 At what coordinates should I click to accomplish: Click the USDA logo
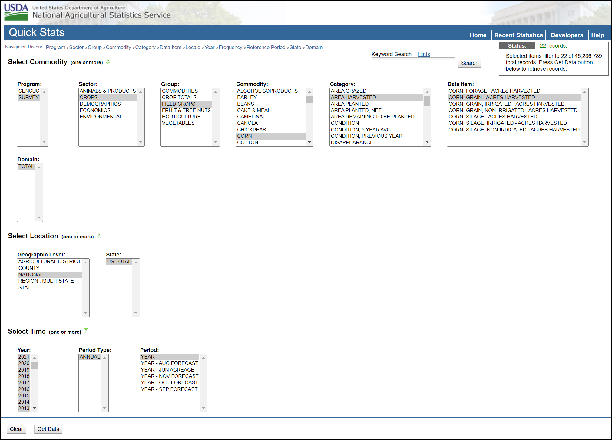16,12
